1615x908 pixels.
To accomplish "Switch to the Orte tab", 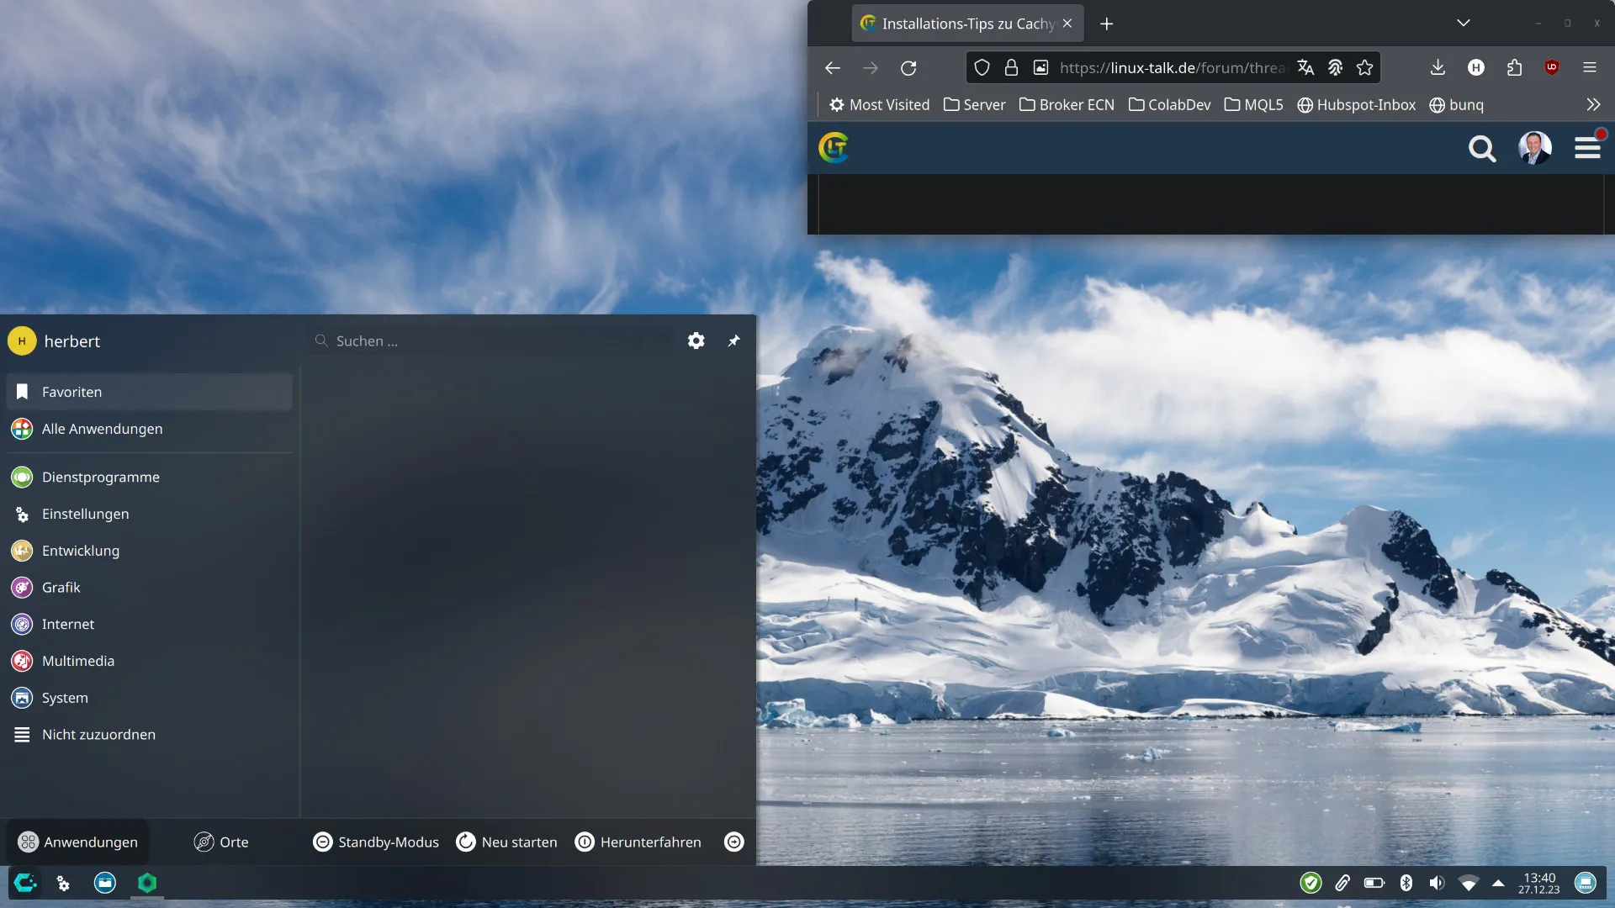I will click(x=221, y=842).
